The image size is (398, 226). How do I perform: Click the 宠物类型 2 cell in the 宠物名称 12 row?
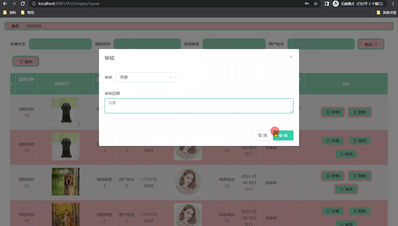coord(104,183)
